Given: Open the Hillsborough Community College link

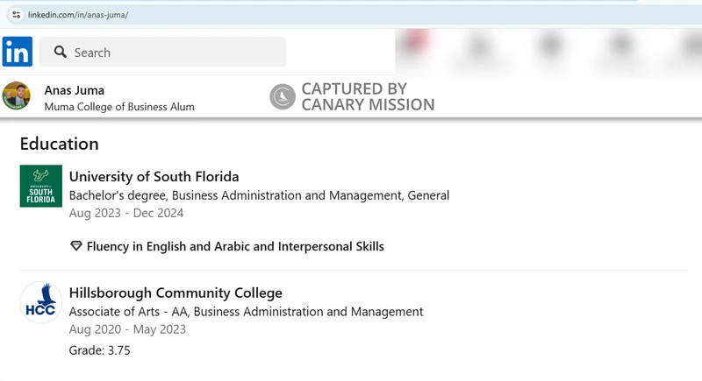Looking at the screenshot, I should 175,293.
